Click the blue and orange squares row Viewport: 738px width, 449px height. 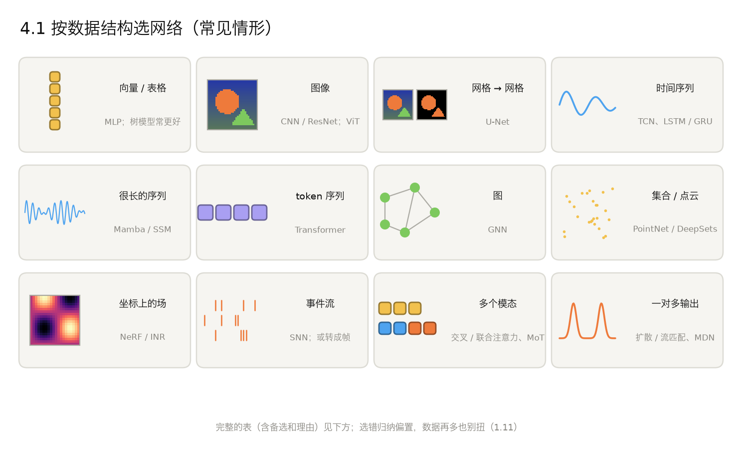(407, 328)
